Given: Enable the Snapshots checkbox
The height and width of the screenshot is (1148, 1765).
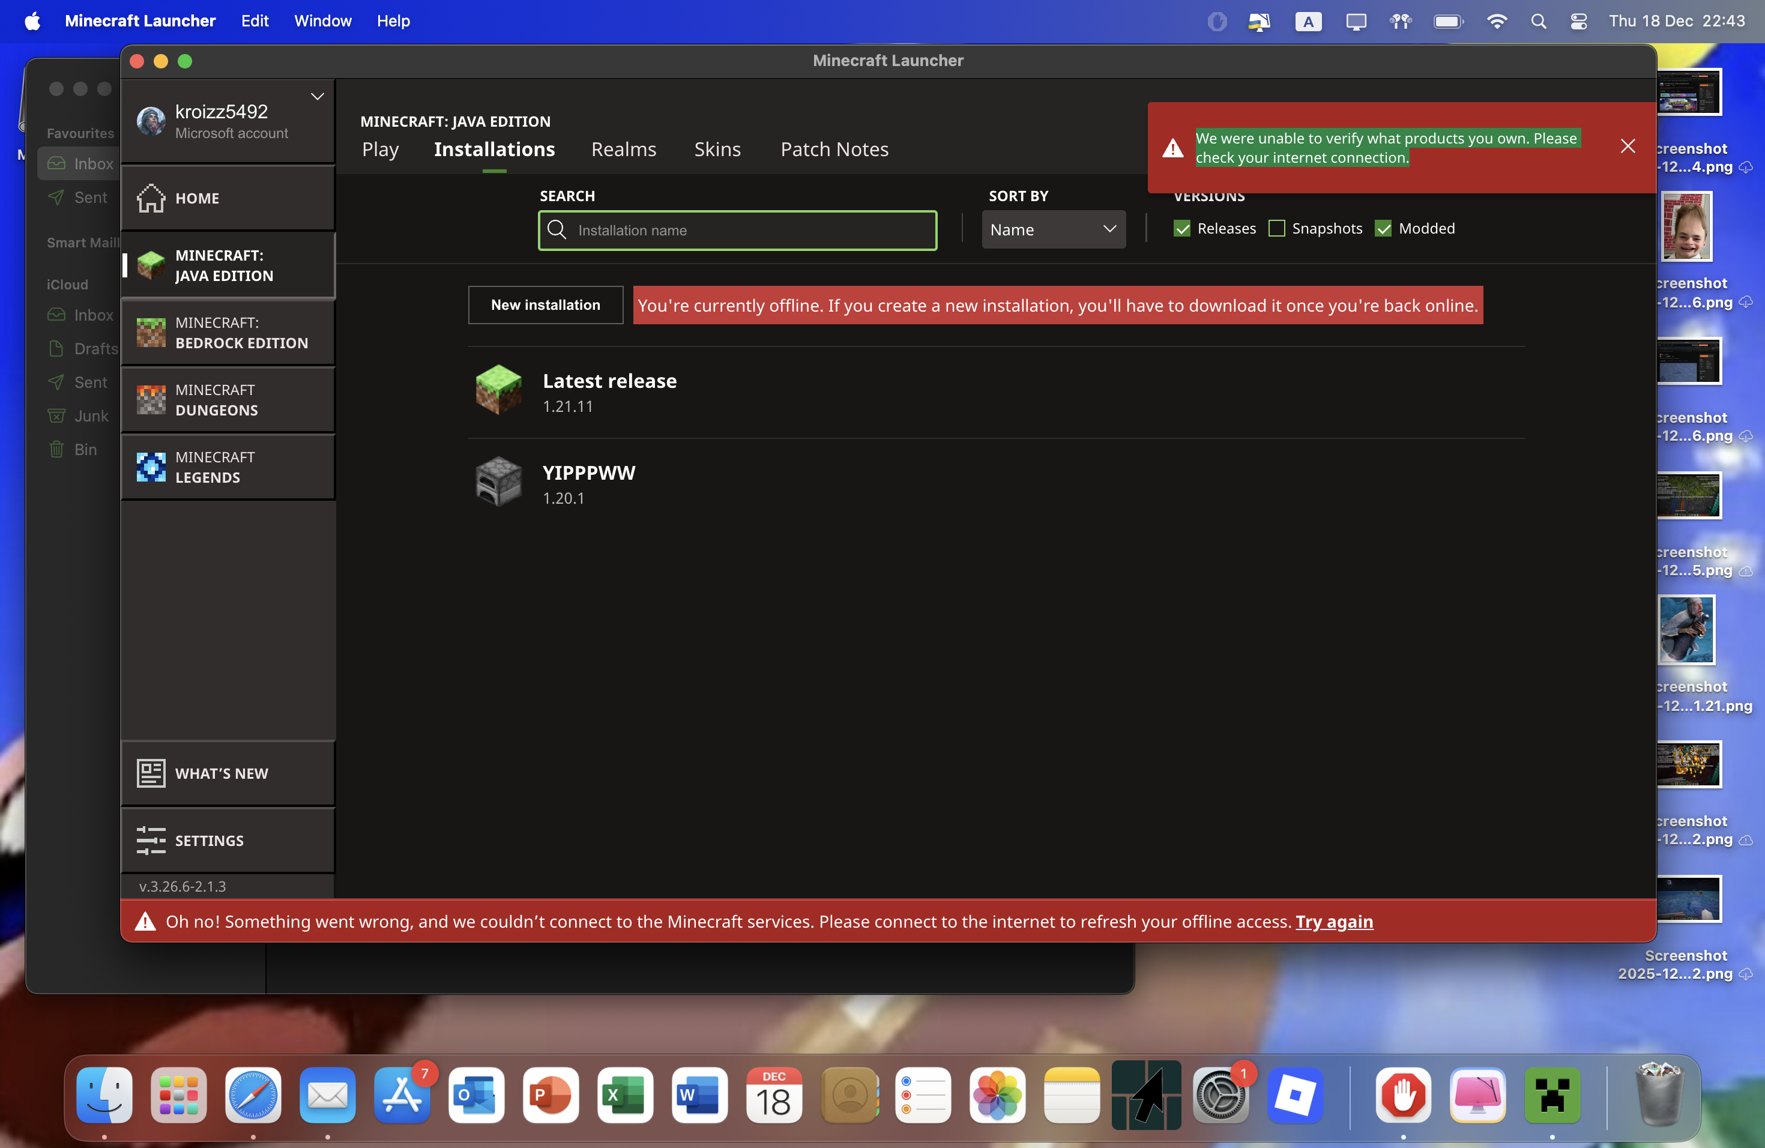Looking at the screenshot, I should (x=1276, y=228).
